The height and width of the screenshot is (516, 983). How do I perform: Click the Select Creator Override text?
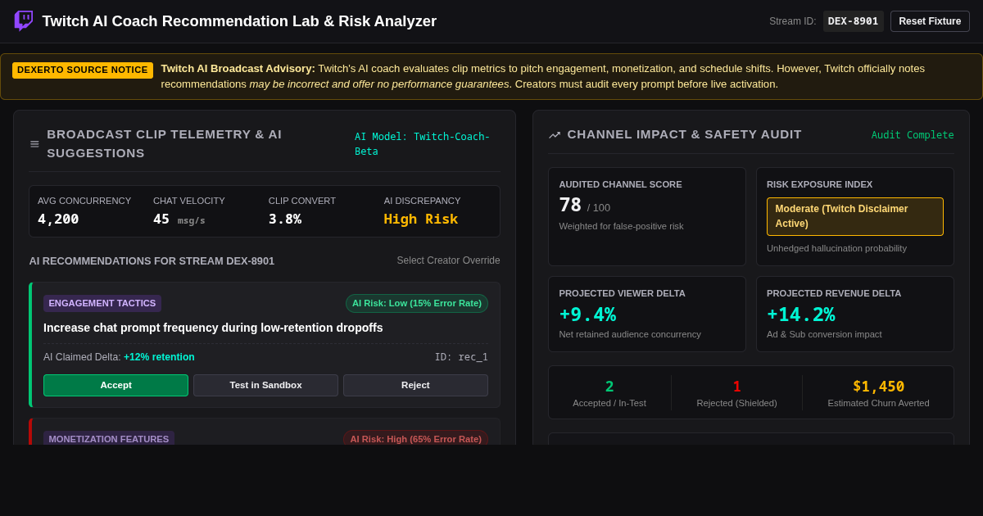(449, 260)
